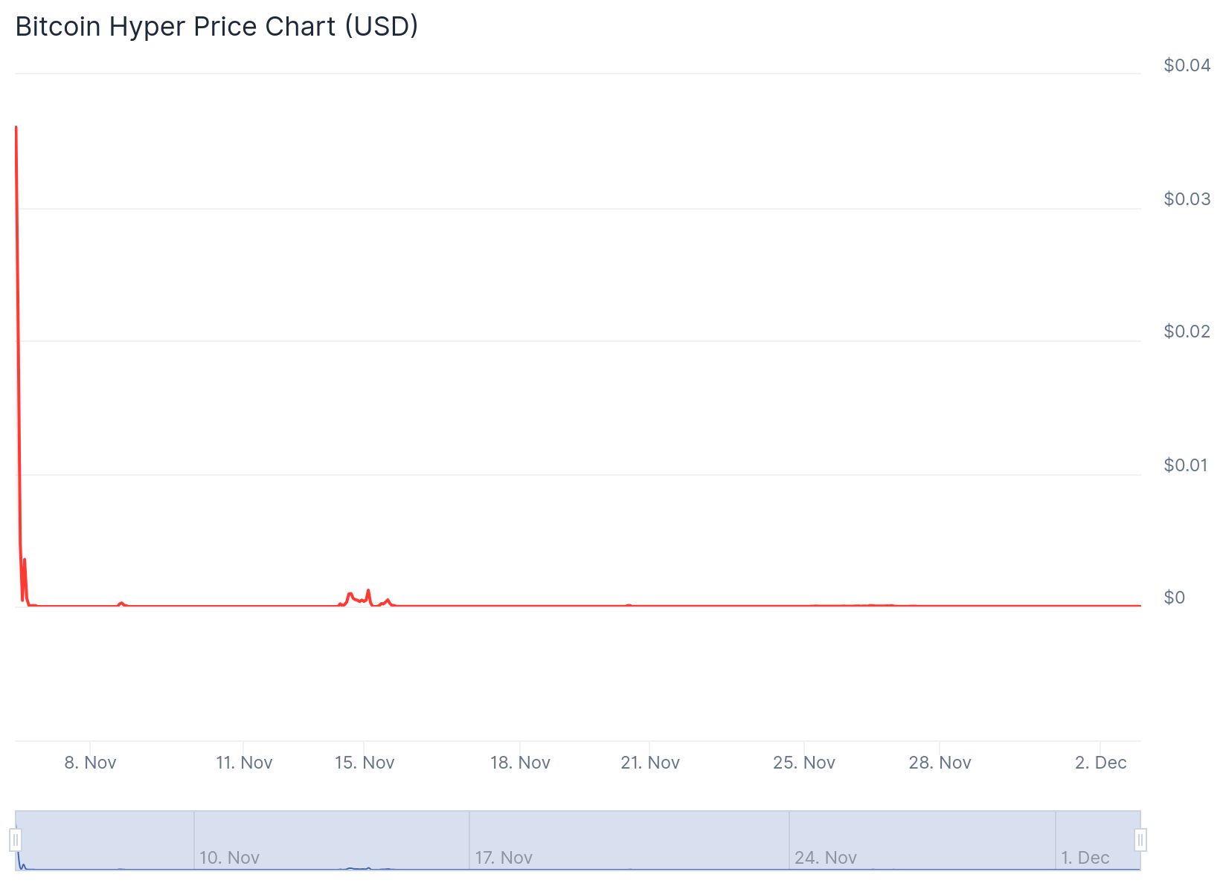The width and height of the screenshot is (1223, 892).
Task: Select the 15. Nov axis label
Action: (365, 762)
